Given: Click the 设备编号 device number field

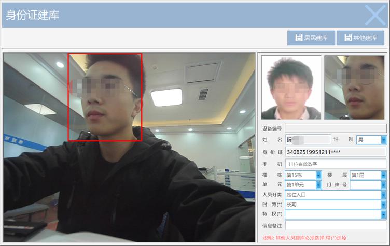Looking at the screenshot, I should 336,128.
